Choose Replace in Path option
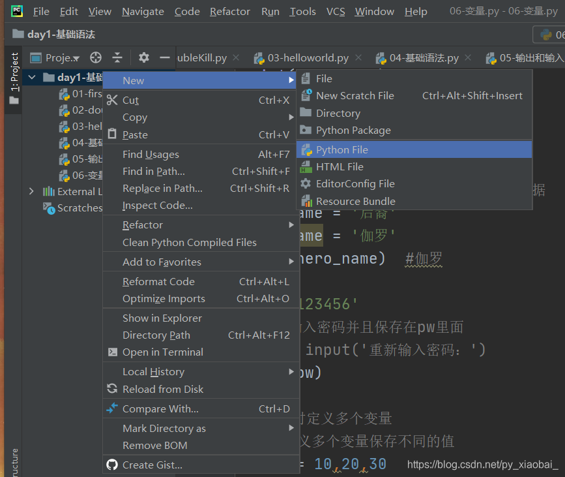The width and height of the screenshot is (565, 477). (201, 189)
